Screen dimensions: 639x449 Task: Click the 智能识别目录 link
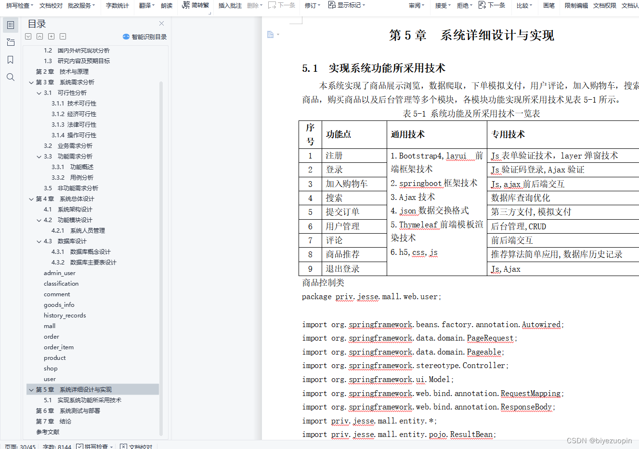coord(149,37)
